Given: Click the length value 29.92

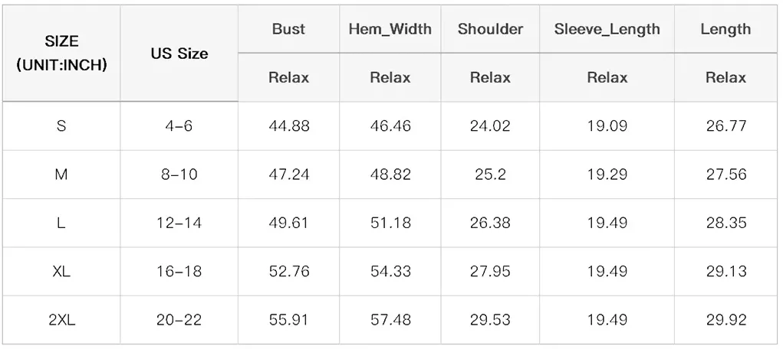Looking at the screenshot, I should pyautogui.click(x=725, y=320).
